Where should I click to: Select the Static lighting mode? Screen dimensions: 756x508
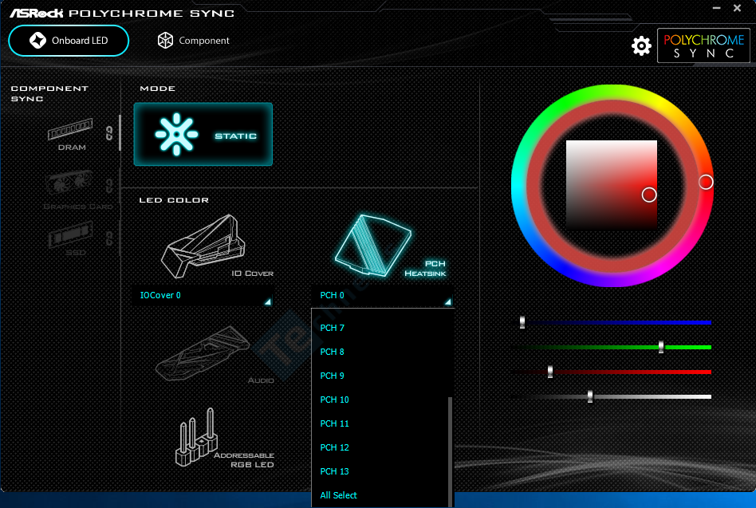[x=203, y=135]
